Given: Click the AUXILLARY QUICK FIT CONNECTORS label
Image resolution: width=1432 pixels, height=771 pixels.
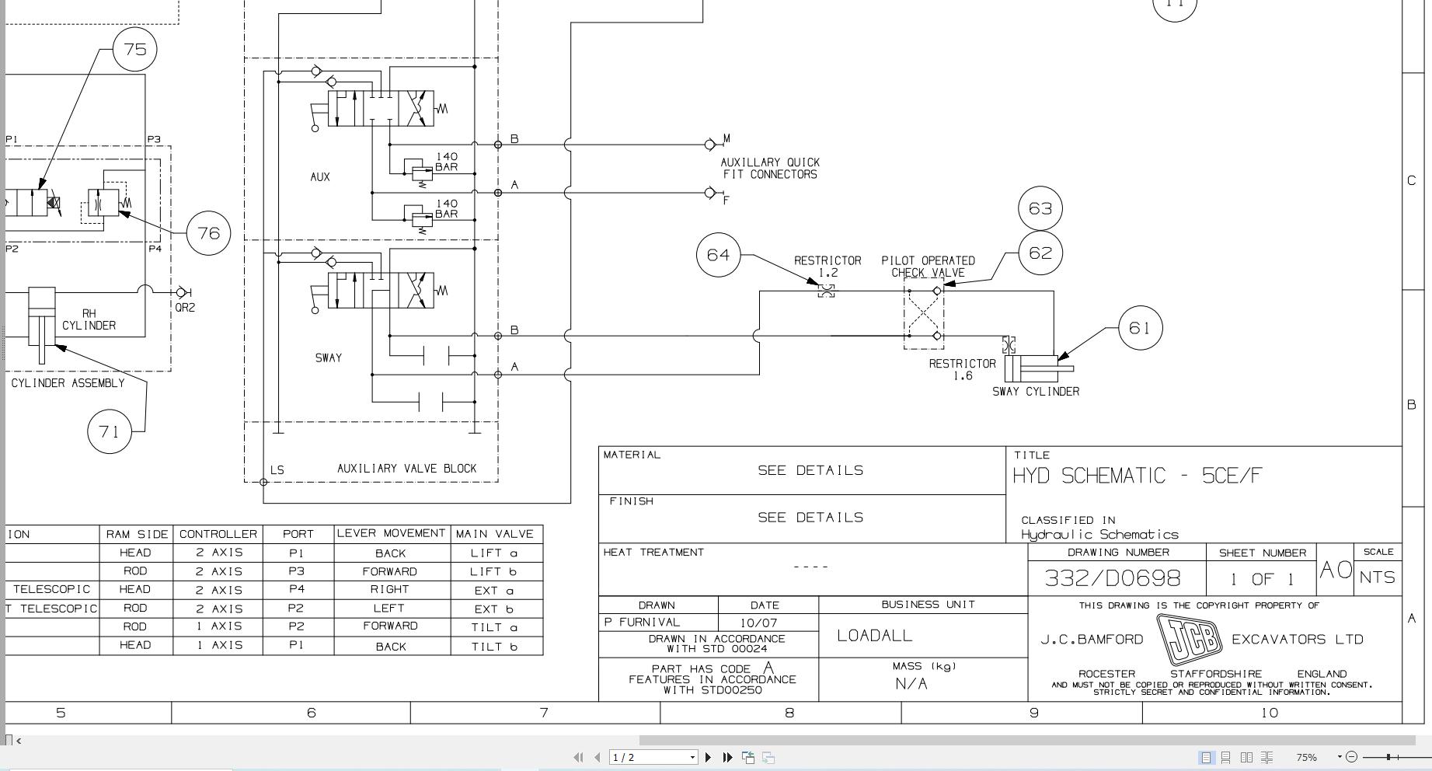Looking at the screenshot, I should [770, 169].
